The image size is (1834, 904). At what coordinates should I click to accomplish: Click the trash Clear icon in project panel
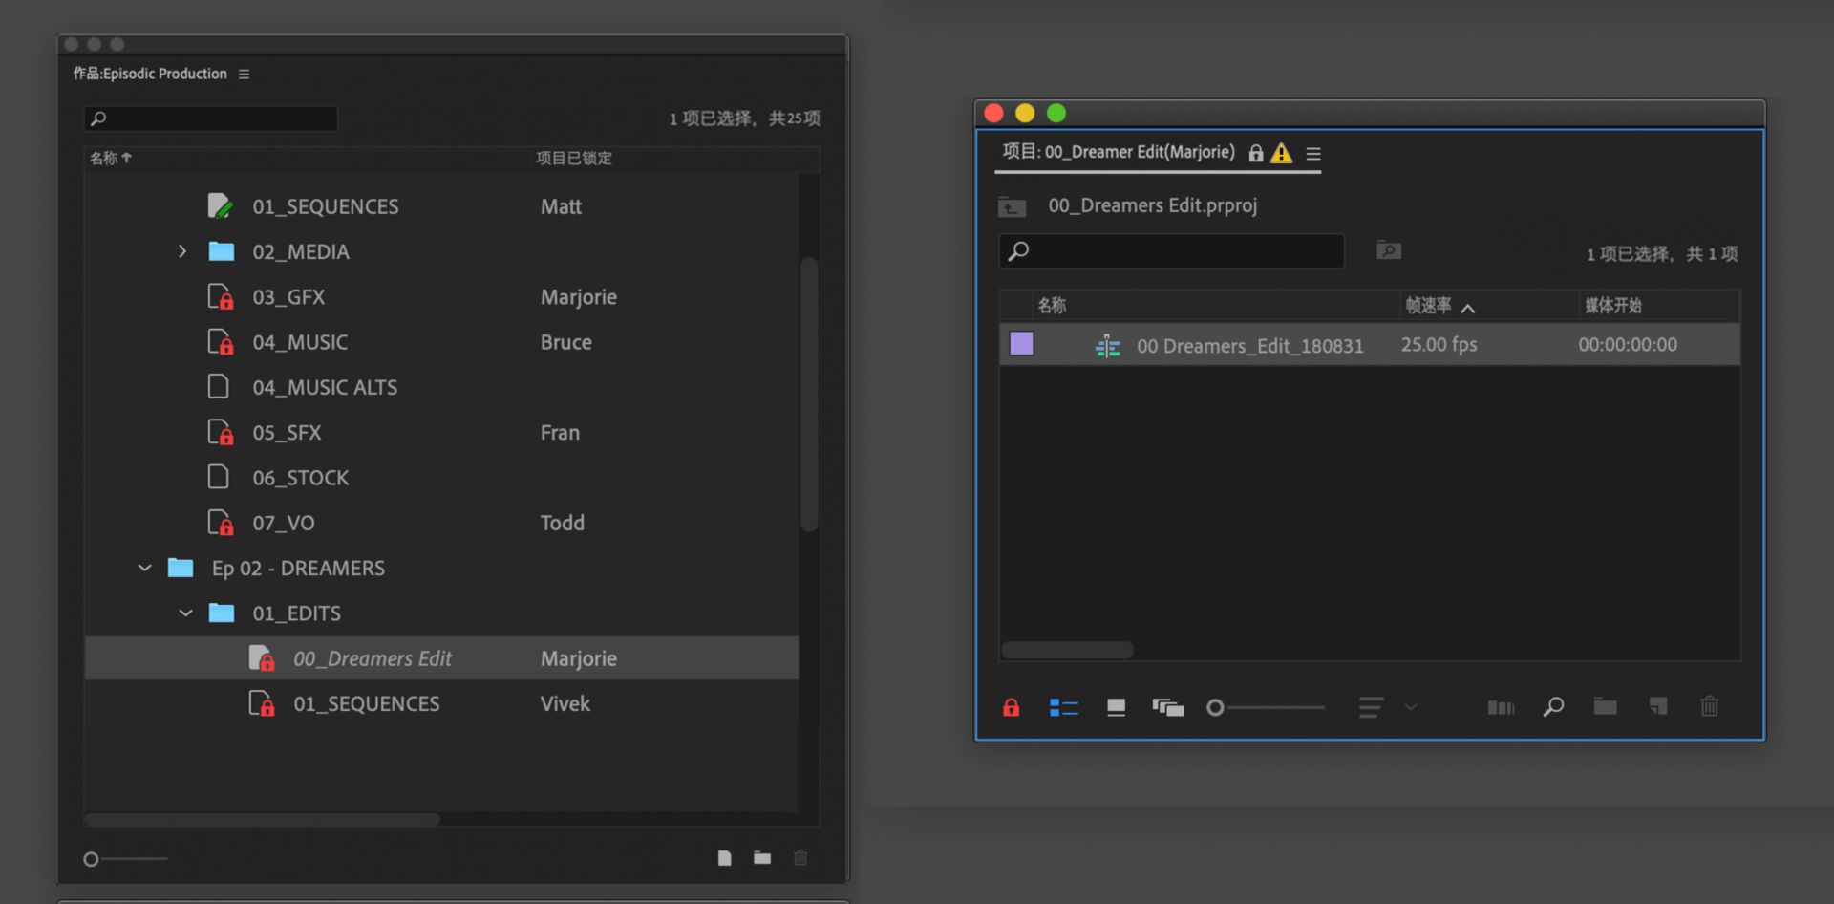pyautogui.click(x=1710, y=706)
